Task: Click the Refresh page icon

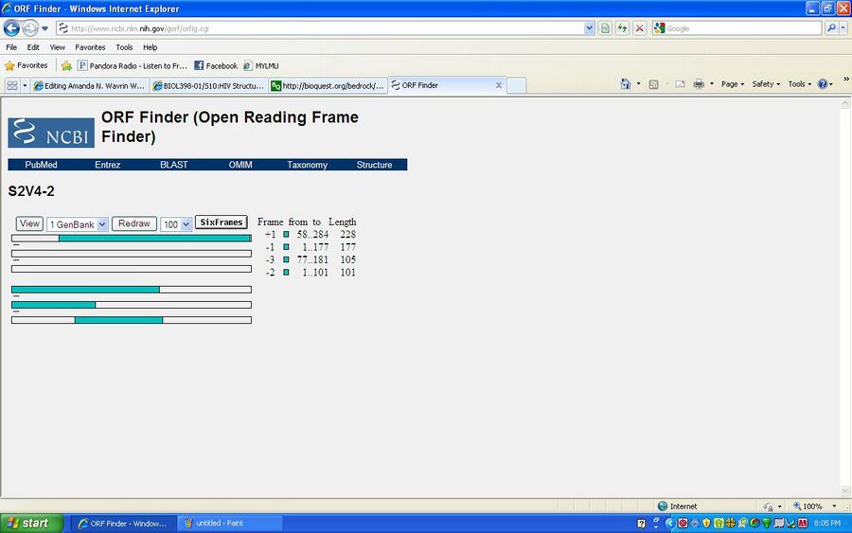Action: click(x=622, y=28)
